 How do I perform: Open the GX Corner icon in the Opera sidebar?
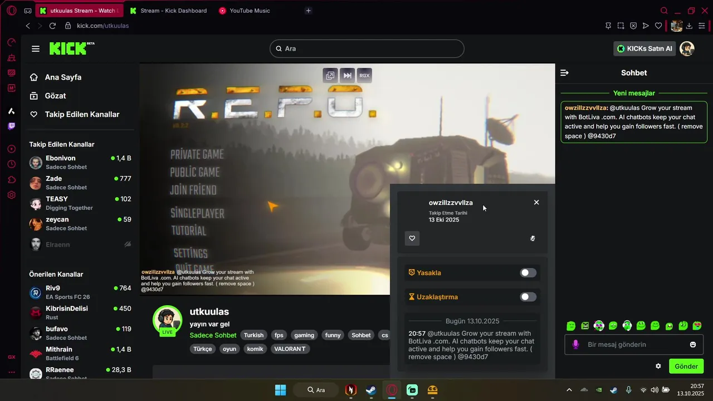click(11, 357)
